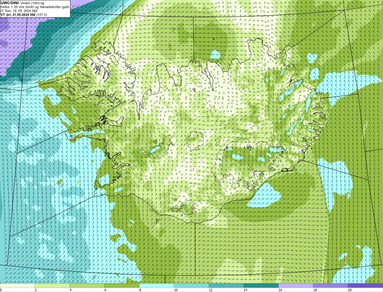Click the 'Vindur (10m) og' label
Image resolution: width=383 pixels, height=292 pixels.
[32, 3]
